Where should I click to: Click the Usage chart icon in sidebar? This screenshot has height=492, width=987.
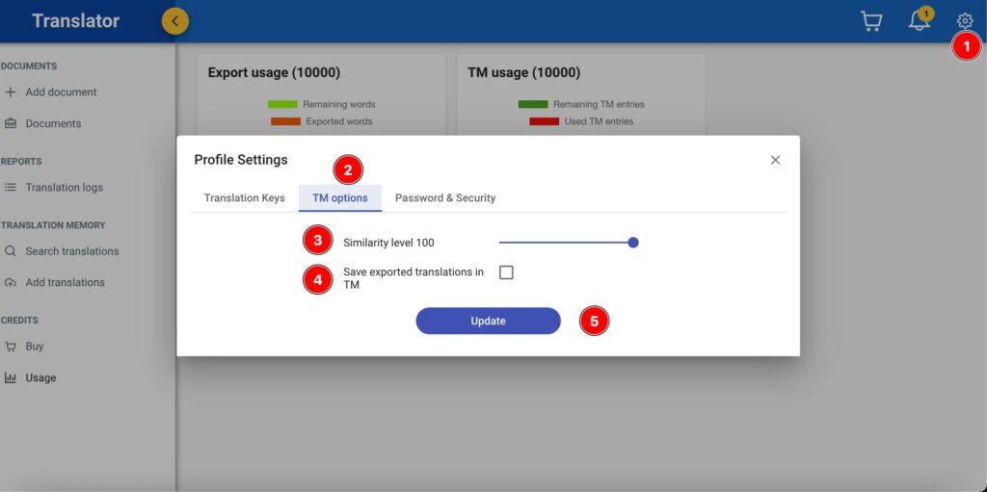pos(11,378)
